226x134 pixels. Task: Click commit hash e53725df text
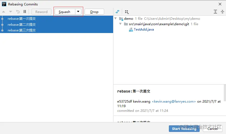pos(125,102)
